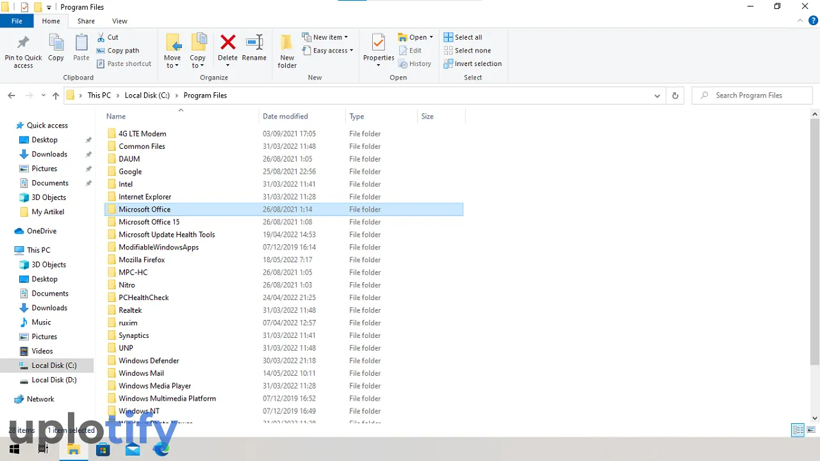Open the Copy to ribbon button
The width and height of the screenshot is (820, 461).
(198, 51)
